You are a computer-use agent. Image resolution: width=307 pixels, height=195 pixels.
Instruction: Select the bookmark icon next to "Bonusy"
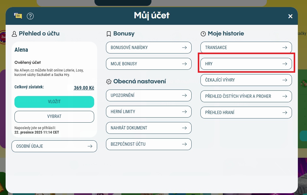(x=109, y=34)
